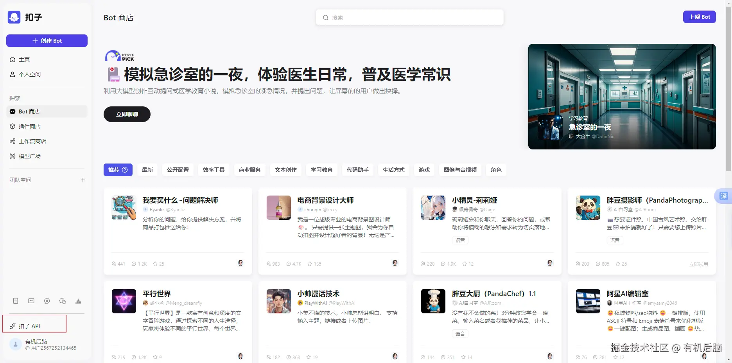This screenshot has height=363, width=732.
Task: Add a team space with plus icon
Action: tap(83, 180)
